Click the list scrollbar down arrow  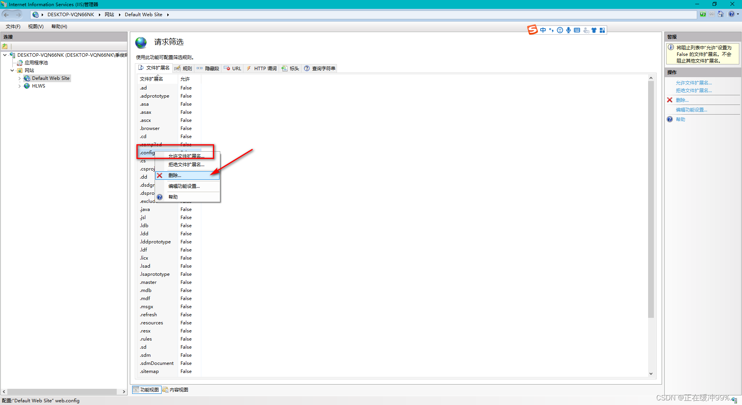pyautogui.click(x=651, y=373)
